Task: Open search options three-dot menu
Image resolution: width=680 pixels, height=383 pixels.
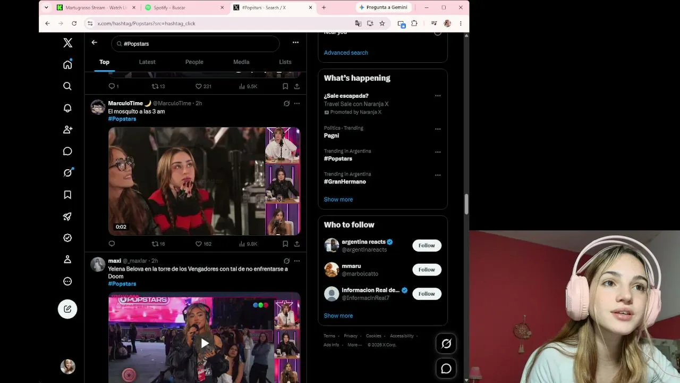Action: (x=295, y=43)
